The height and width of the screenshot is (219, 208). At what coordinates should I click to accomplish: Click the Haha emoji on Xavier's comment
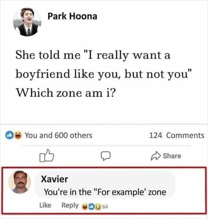pyautogui.click(x=85, y=207)
